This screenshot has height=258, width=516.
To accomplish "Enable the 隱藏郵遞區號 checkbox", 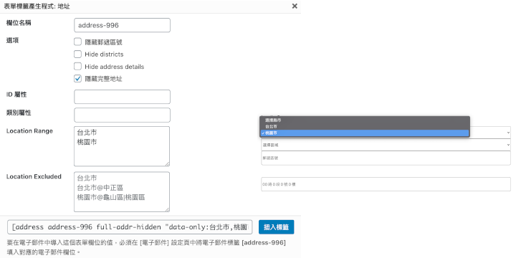I will tap(77, 42).
